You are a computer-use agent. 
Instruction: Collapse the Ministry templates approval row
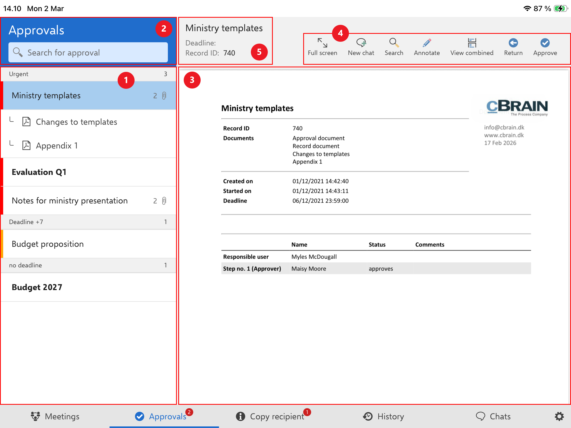pos(89,95)
